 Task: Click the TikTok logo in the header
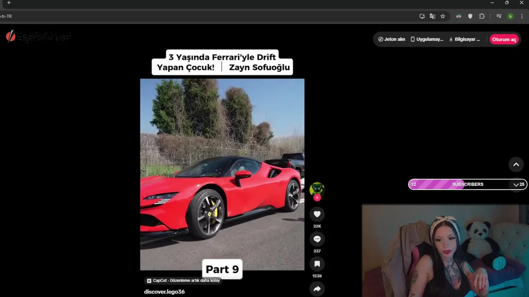coord(38,37)
